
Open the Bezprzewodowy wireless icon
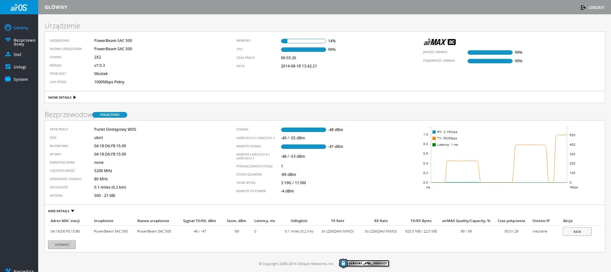(8, 40)
